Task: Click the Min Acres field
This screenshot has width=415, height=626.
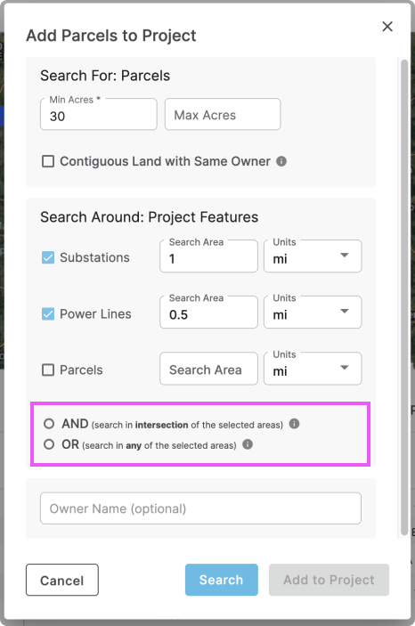Action: 99,114
